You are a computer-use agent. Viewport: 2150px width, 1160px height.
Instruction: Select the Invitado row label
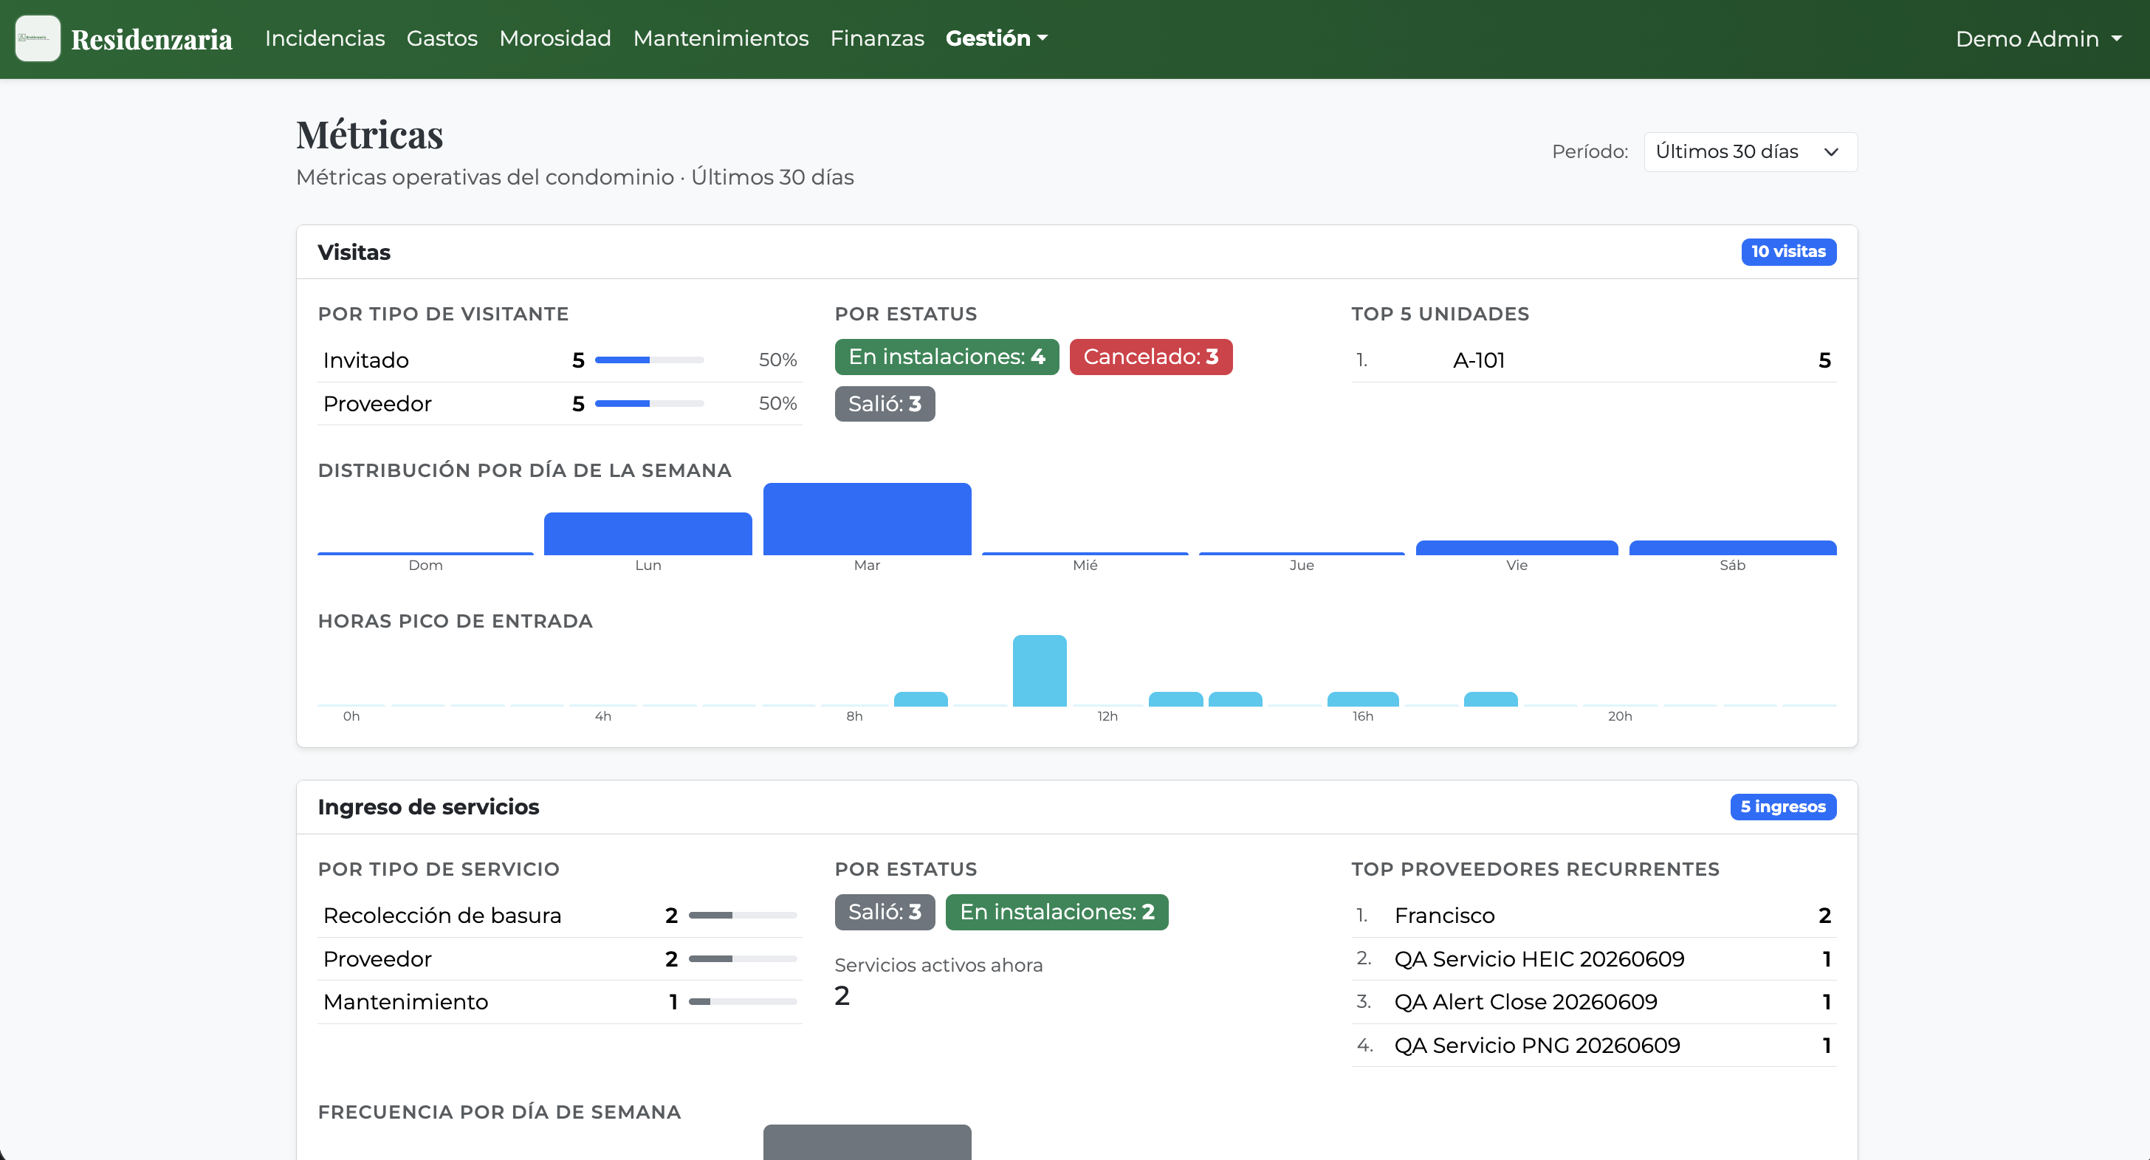pyautogui.click(x=365, y=360)
